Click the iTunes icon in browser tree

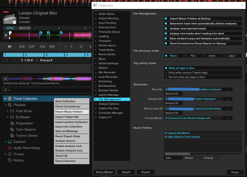click(10, 154)
